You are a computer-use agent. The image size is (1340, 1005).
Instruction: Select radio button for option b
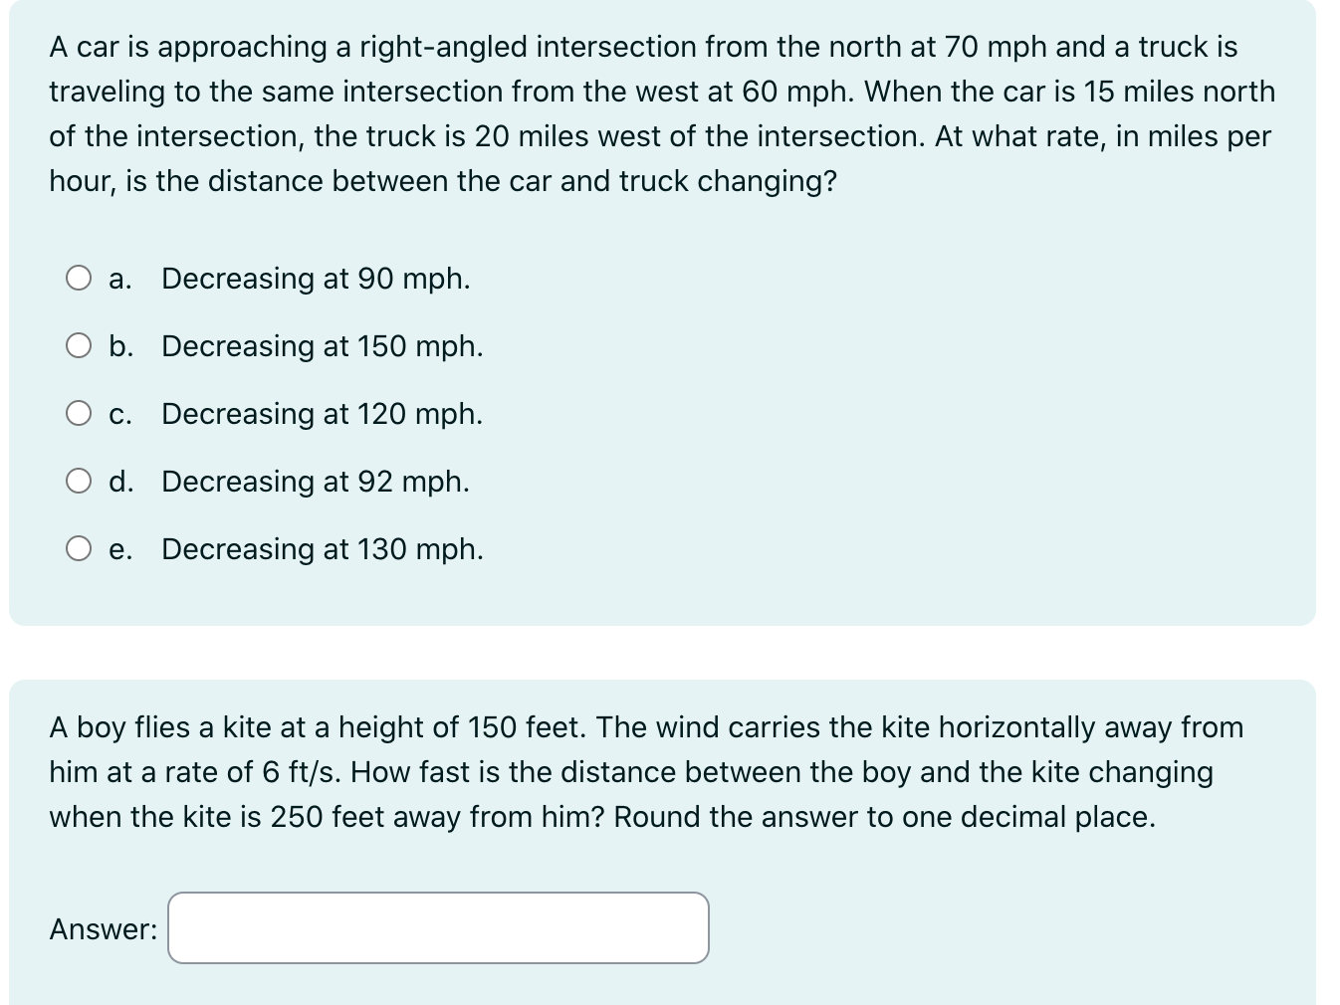point(79,344)
